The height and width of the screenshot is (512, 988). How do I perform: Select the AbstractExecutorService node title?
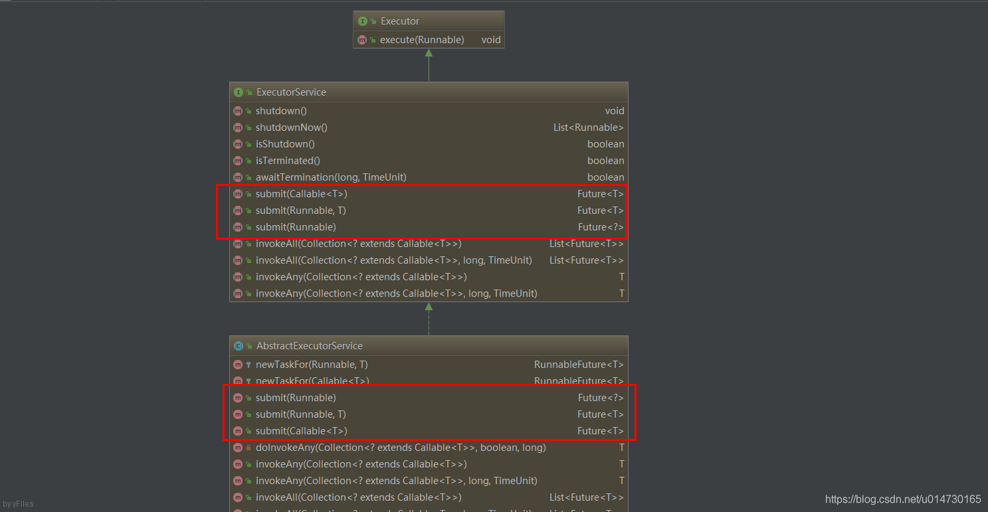pyautogui.click(x=310, y=346)
